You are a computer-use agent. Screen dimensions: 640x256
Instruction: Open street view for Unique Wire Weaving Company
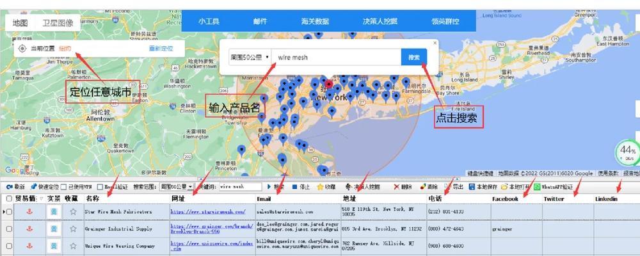pos(54,246)
